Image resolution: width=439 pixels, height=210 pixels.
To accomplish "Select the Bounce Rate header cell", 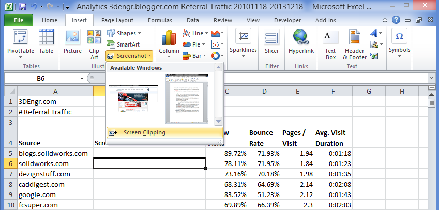I will coord(264,138).
